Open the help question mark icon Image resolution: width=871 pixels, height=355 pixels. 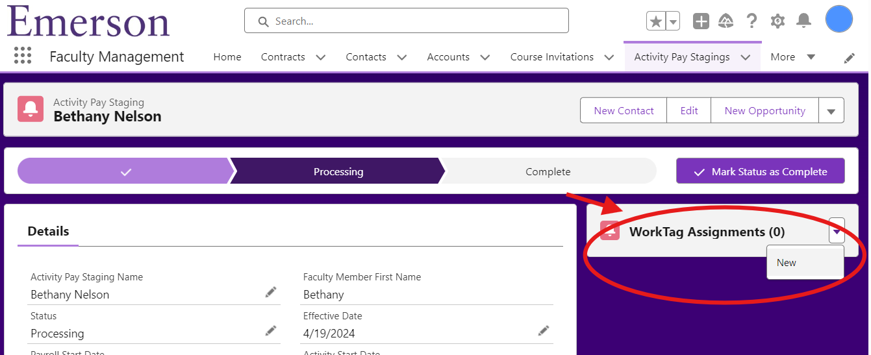point(751,21)
